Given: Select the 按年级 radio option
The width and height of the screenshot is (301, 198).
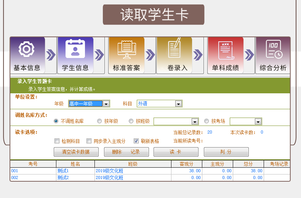Looking at the screenshot, I should (100, 121).
